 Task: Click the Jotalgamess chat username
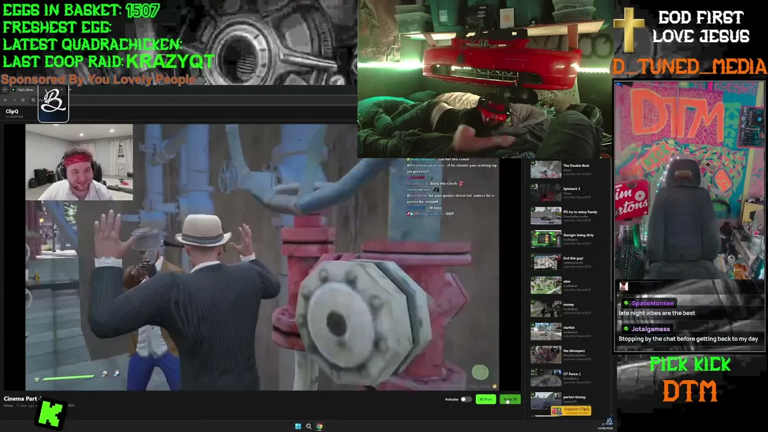point(650,329)
